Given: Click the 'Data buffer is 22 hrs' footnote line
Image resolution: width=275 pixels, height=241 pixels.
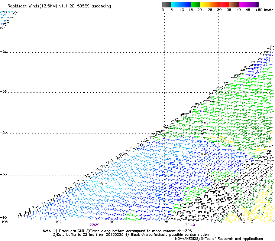Looking at the screenshot, I should 131,235.
